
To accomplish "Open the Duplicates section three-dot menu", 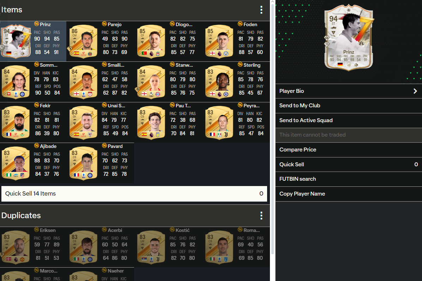I will 261,216.
